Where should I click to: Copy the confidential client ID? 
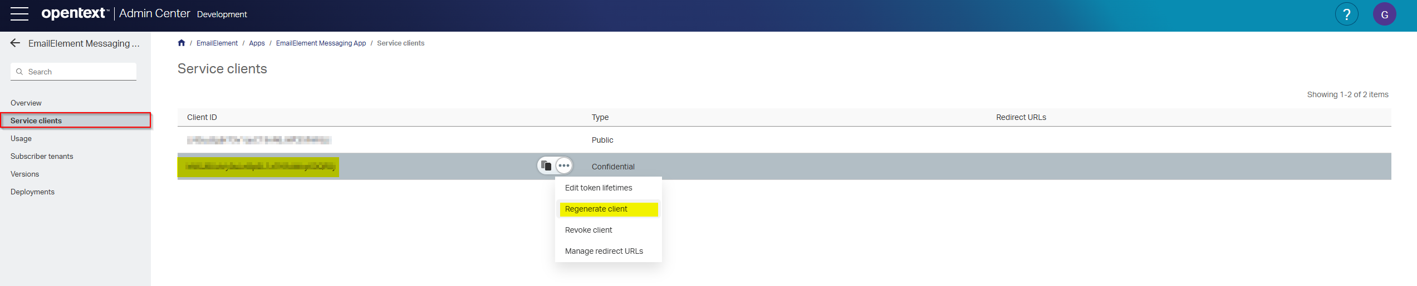pyautogui.click(x=546, y=165)
